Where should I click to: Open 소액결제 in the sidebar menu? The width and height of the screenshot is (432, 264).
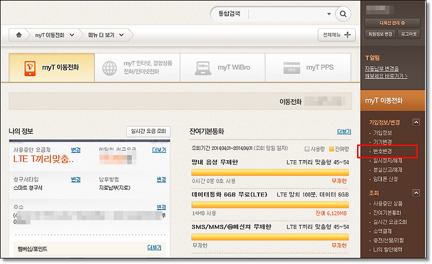[382, 231]
